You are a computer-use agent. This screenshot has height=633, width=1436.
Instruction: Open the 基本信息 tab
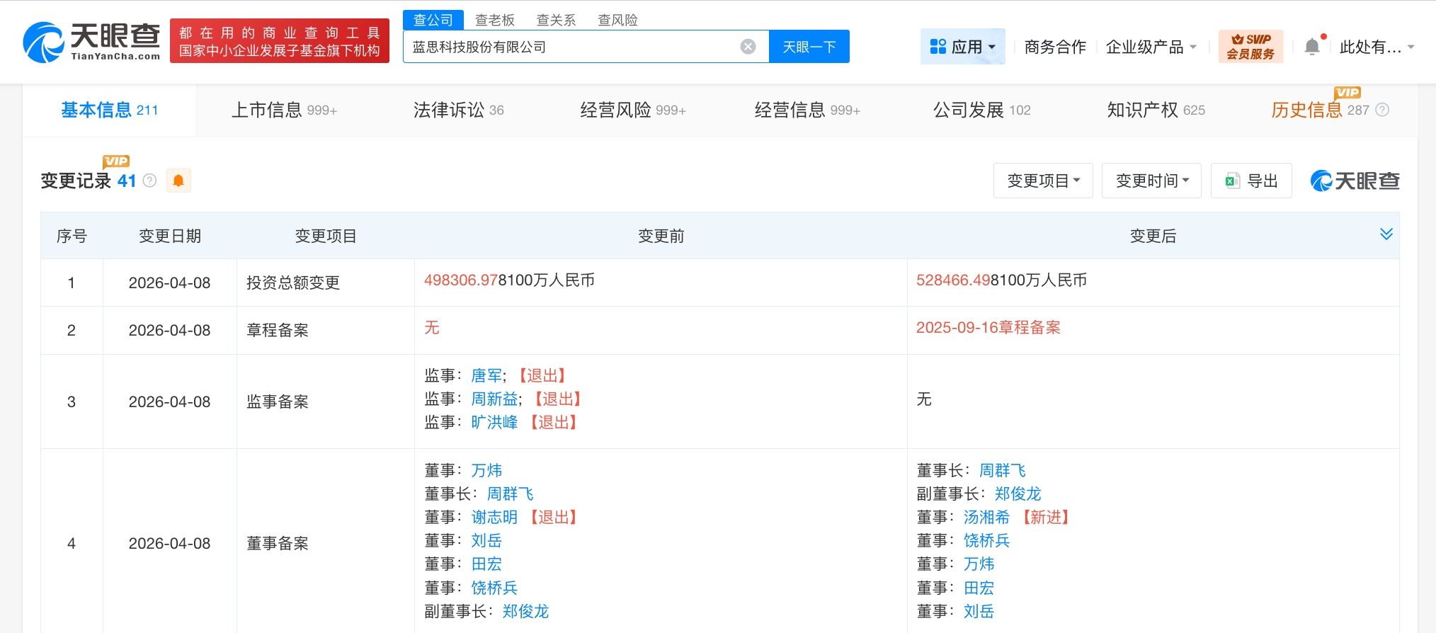click(110, 110)
